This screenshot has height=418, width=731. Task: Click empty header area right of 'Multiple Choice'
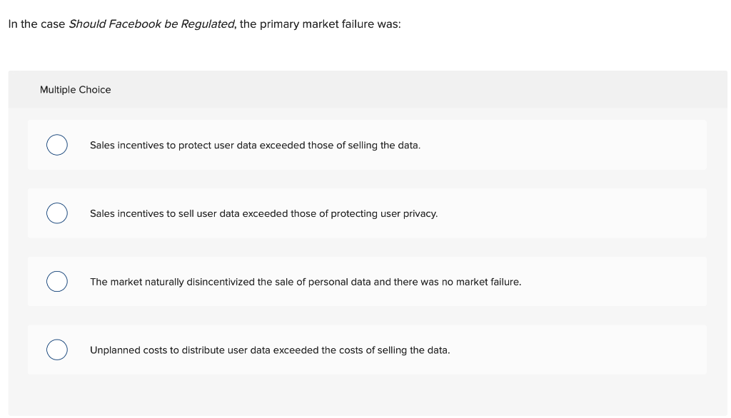pos(428,90)
